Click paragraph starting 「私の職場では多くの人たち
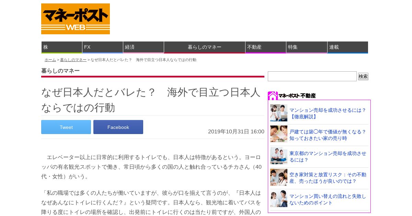The width and height of the screenshot is (412, 216). coord(151,202)
